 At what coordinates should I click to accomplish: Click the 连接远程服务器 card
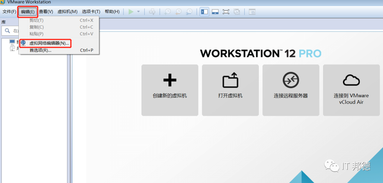point(291,90)
